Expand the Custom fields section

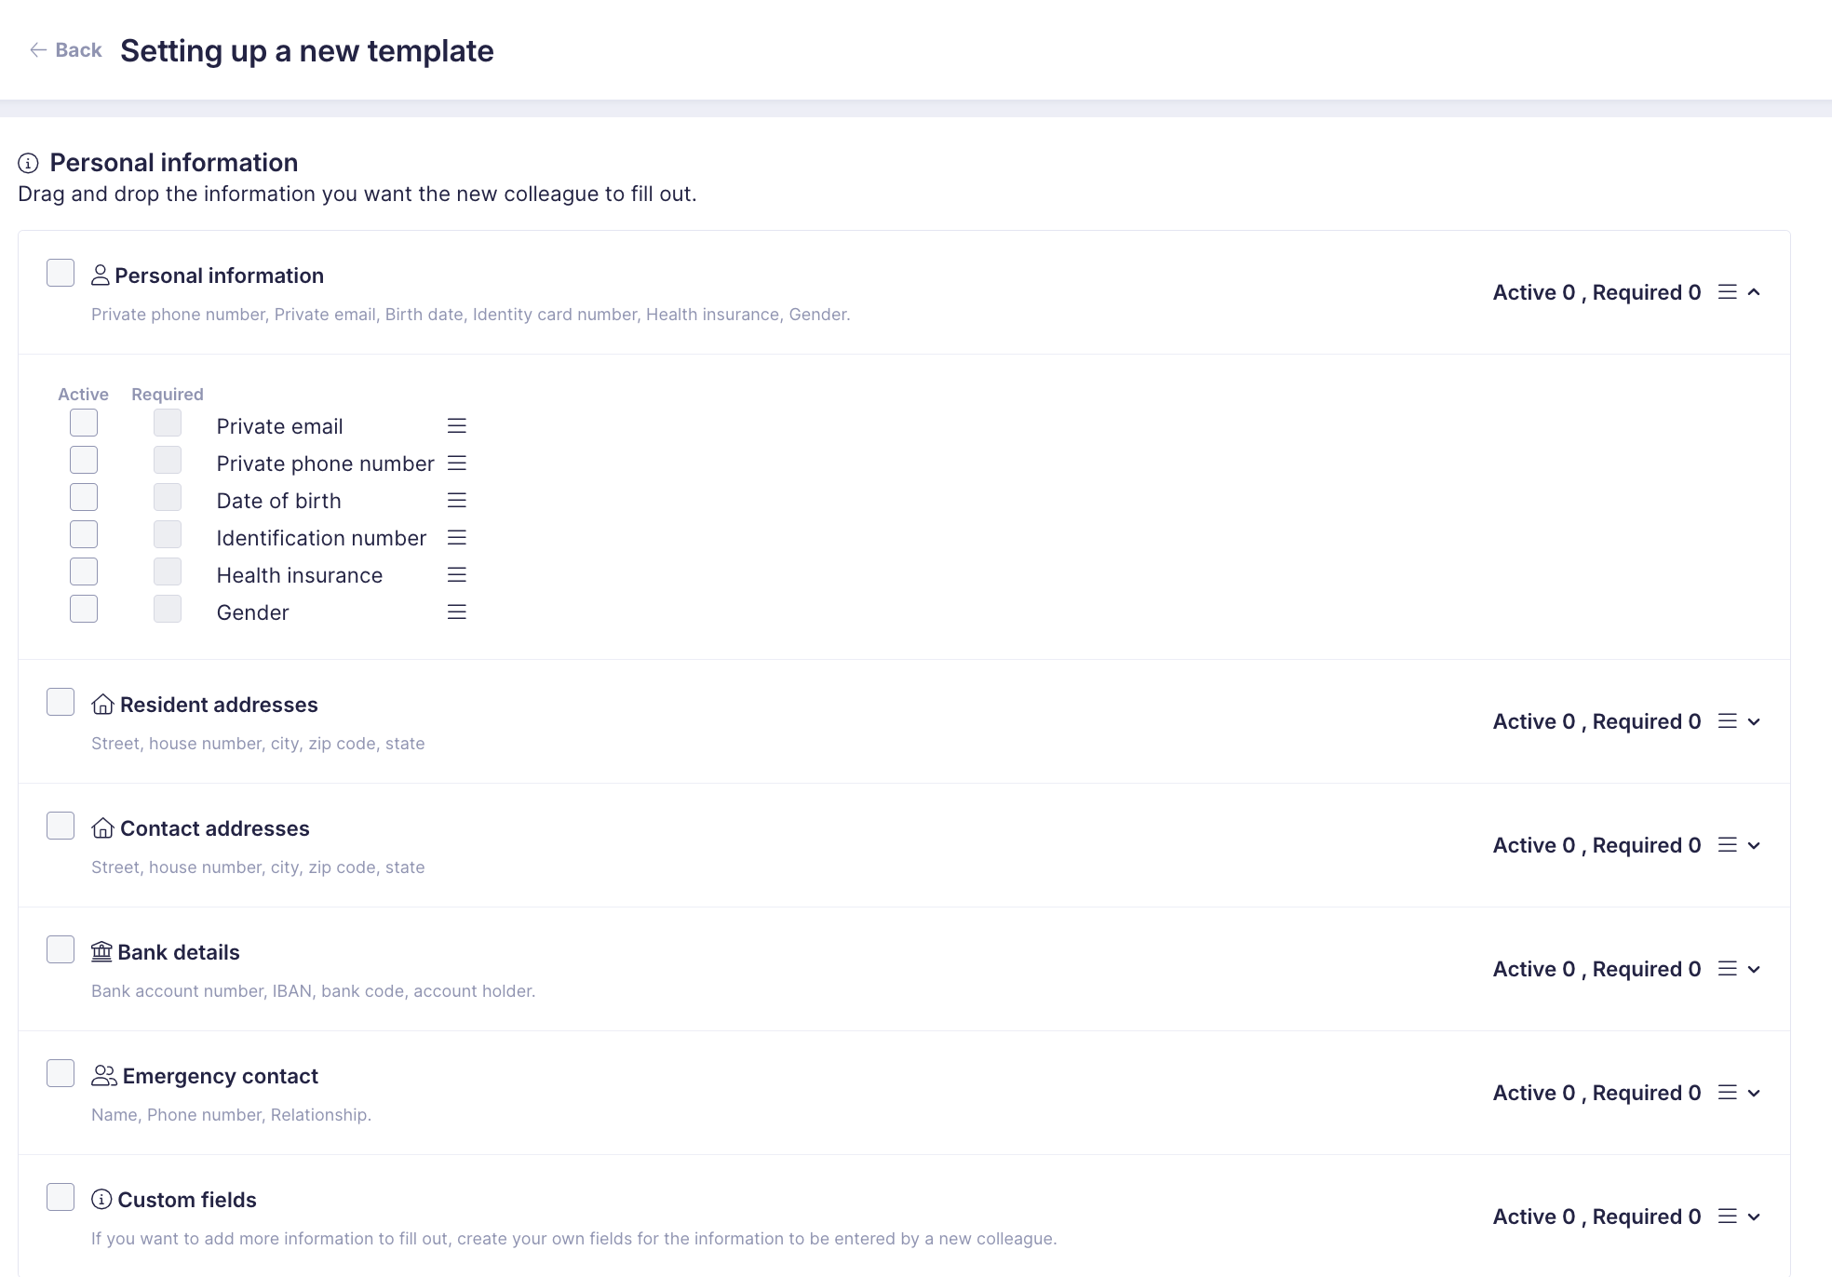tap(1754, 1217)
